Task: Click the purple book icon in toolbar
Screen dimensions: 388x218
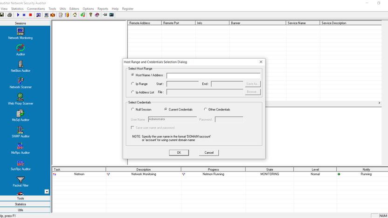Action: (x=97, y=15)
